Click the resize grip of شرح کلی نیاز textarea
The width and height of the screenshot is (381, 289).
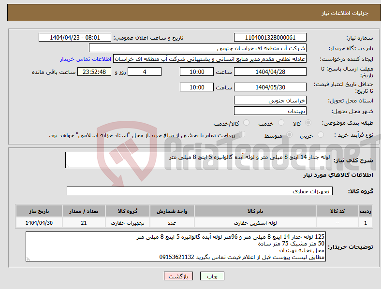click(68, 166)
